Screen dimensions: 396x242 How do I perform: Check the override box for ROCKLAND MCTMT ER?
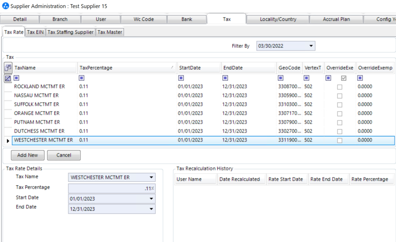(x=340, y=87)
